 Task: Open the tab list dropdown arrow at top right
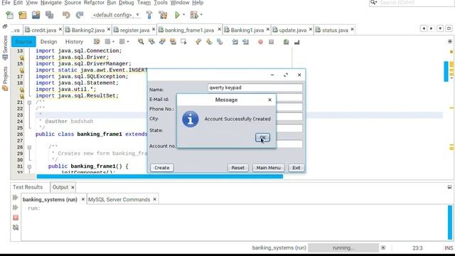point(440,28)
